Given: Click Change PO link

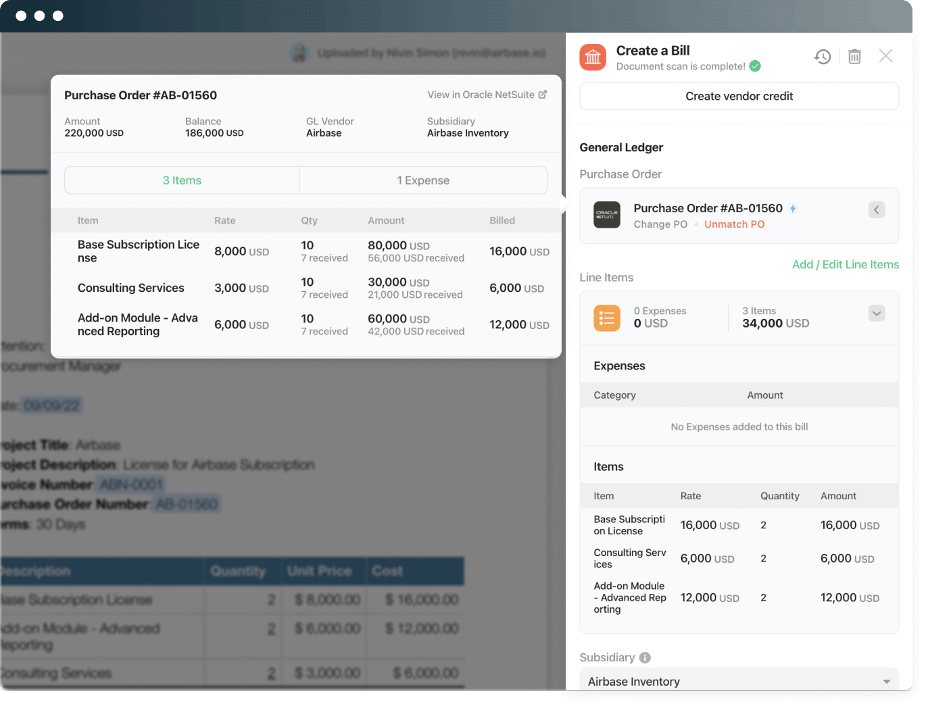Looking at the screenshot, I should (x=660, y=224).
